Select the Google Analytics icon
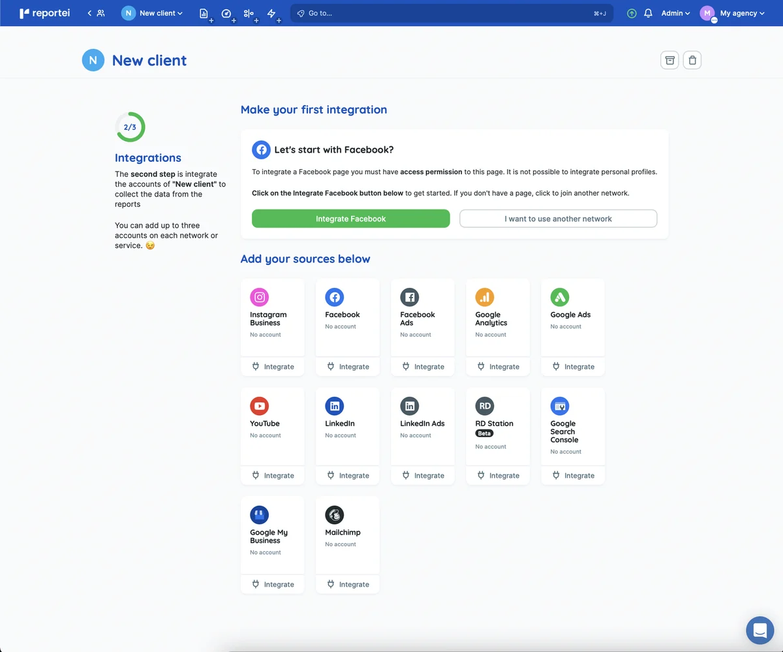Screen dimensions: 783x652 click(485, 298)
